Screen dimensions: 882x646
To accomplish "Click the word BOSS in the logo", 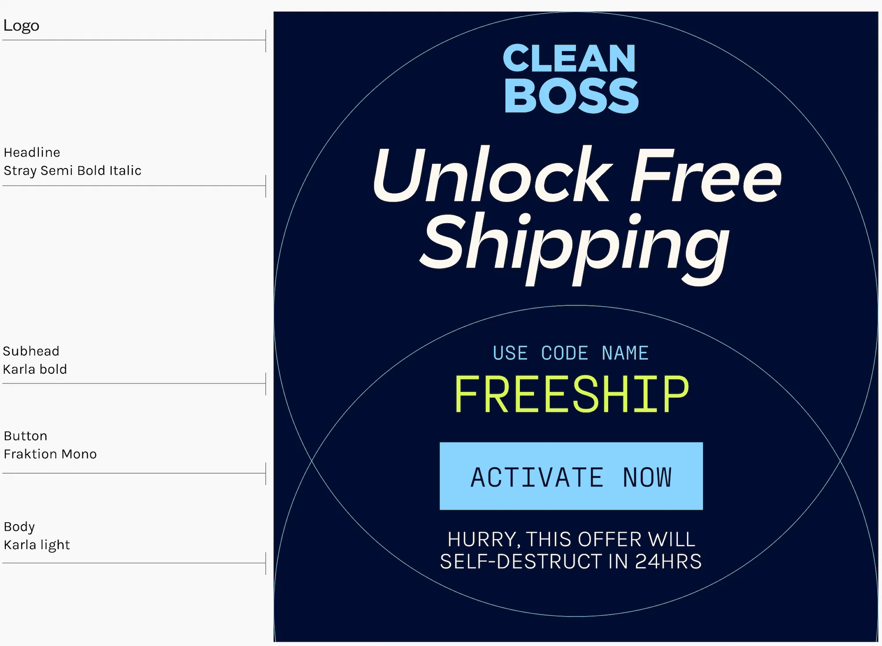I will pyautogui.click(x=572, y=96).
